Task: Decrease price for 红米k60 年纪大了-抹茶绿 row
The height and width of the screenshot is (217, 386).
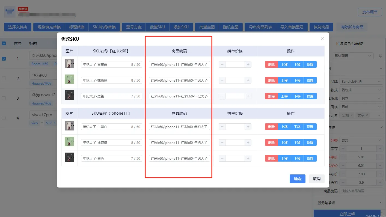Action: click(222, 80)
